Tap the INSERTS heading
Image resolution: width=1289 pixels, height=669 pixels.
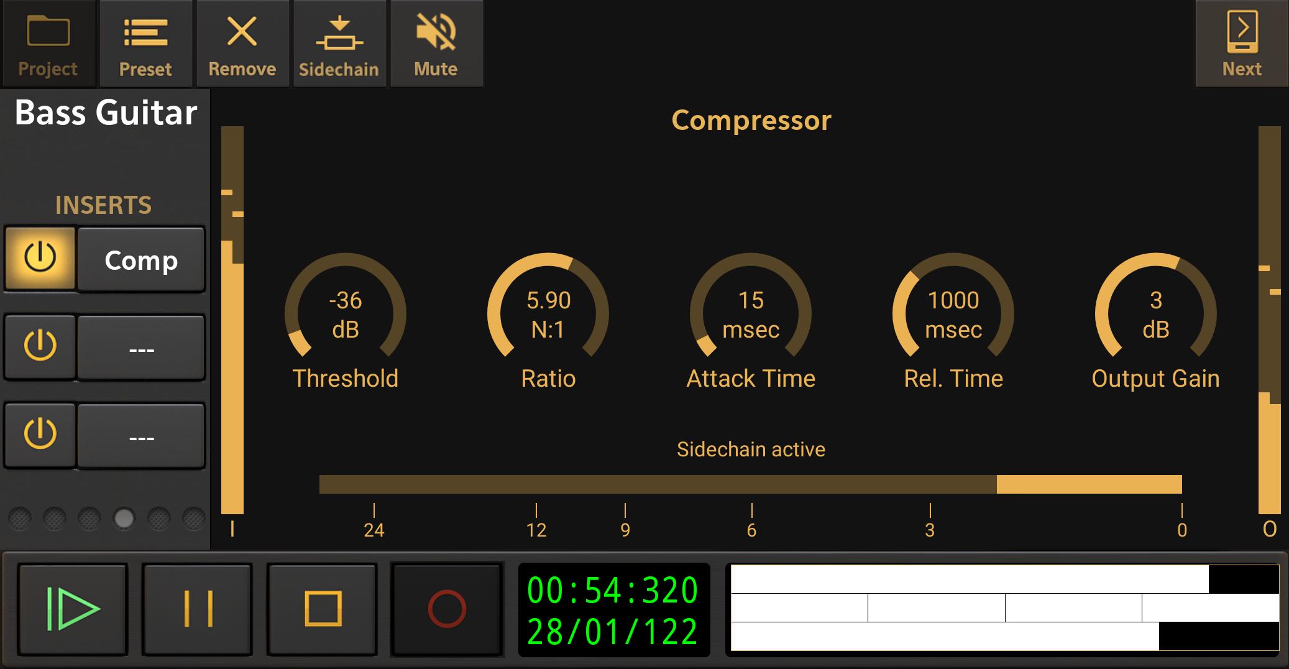point(103,205)
